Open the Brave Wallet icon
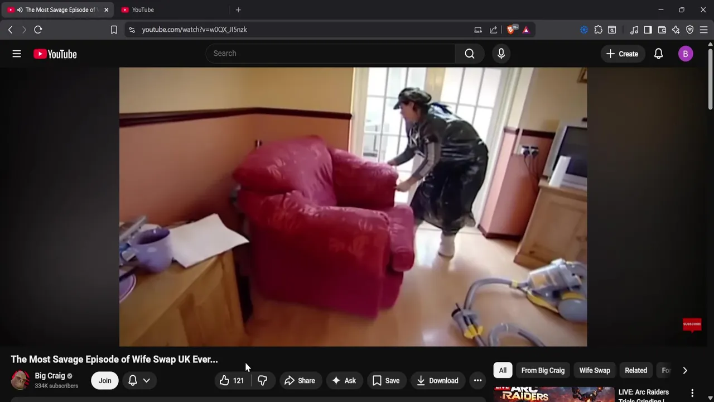The image size is (714, 402). click(x=662, y=30)
